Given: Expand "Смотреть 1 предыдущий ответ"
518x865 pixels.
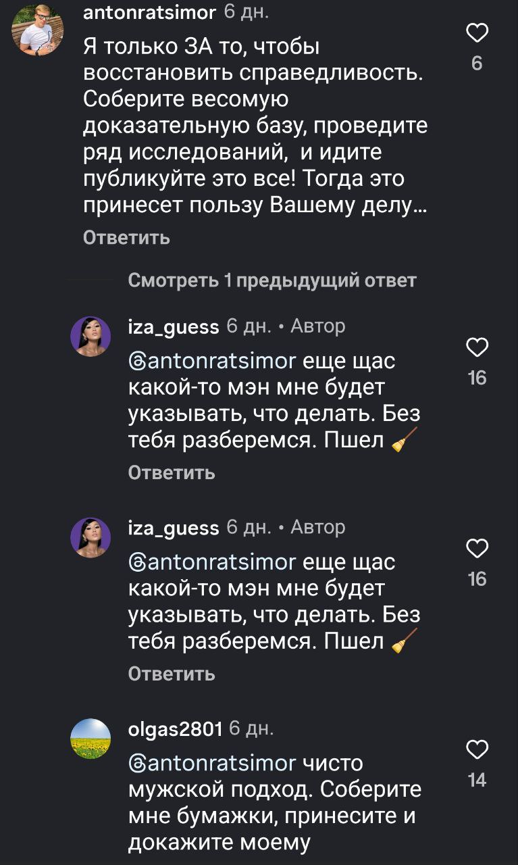Looking at the screenshot, I should pos(271,280).
